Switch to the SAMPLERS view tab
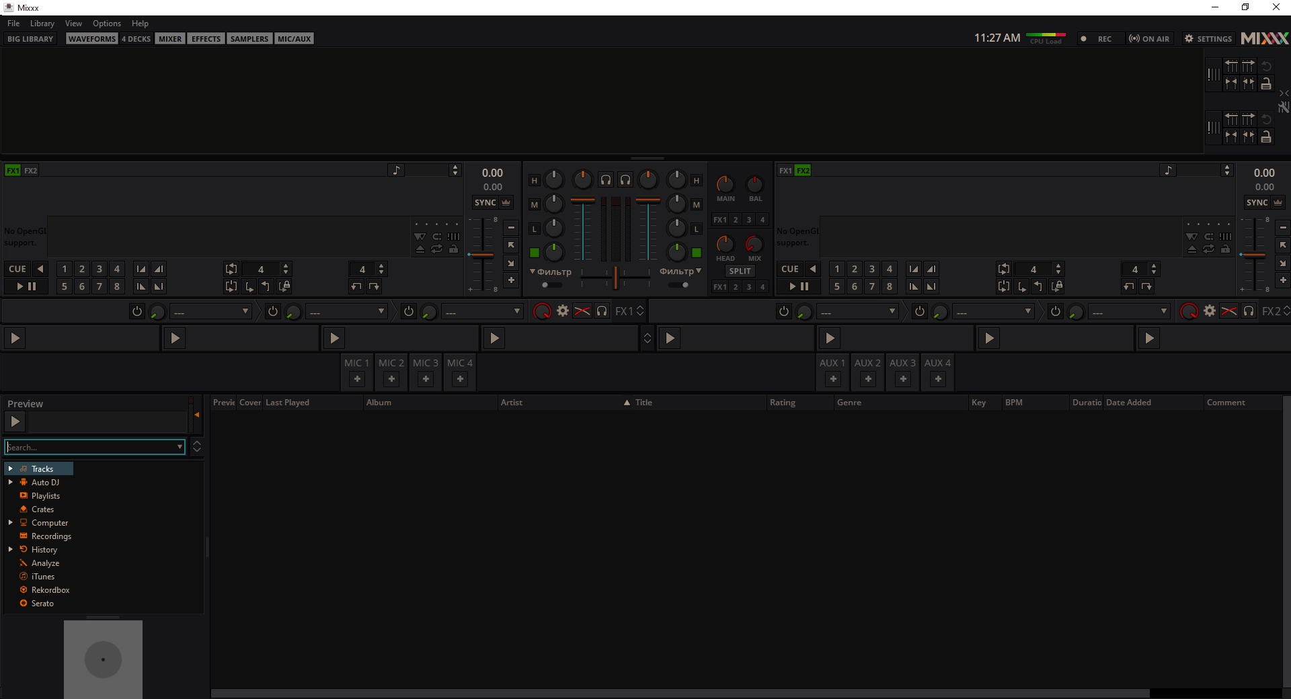The width and height of the screenshot is (1291, 699). [x=249, y=38]
